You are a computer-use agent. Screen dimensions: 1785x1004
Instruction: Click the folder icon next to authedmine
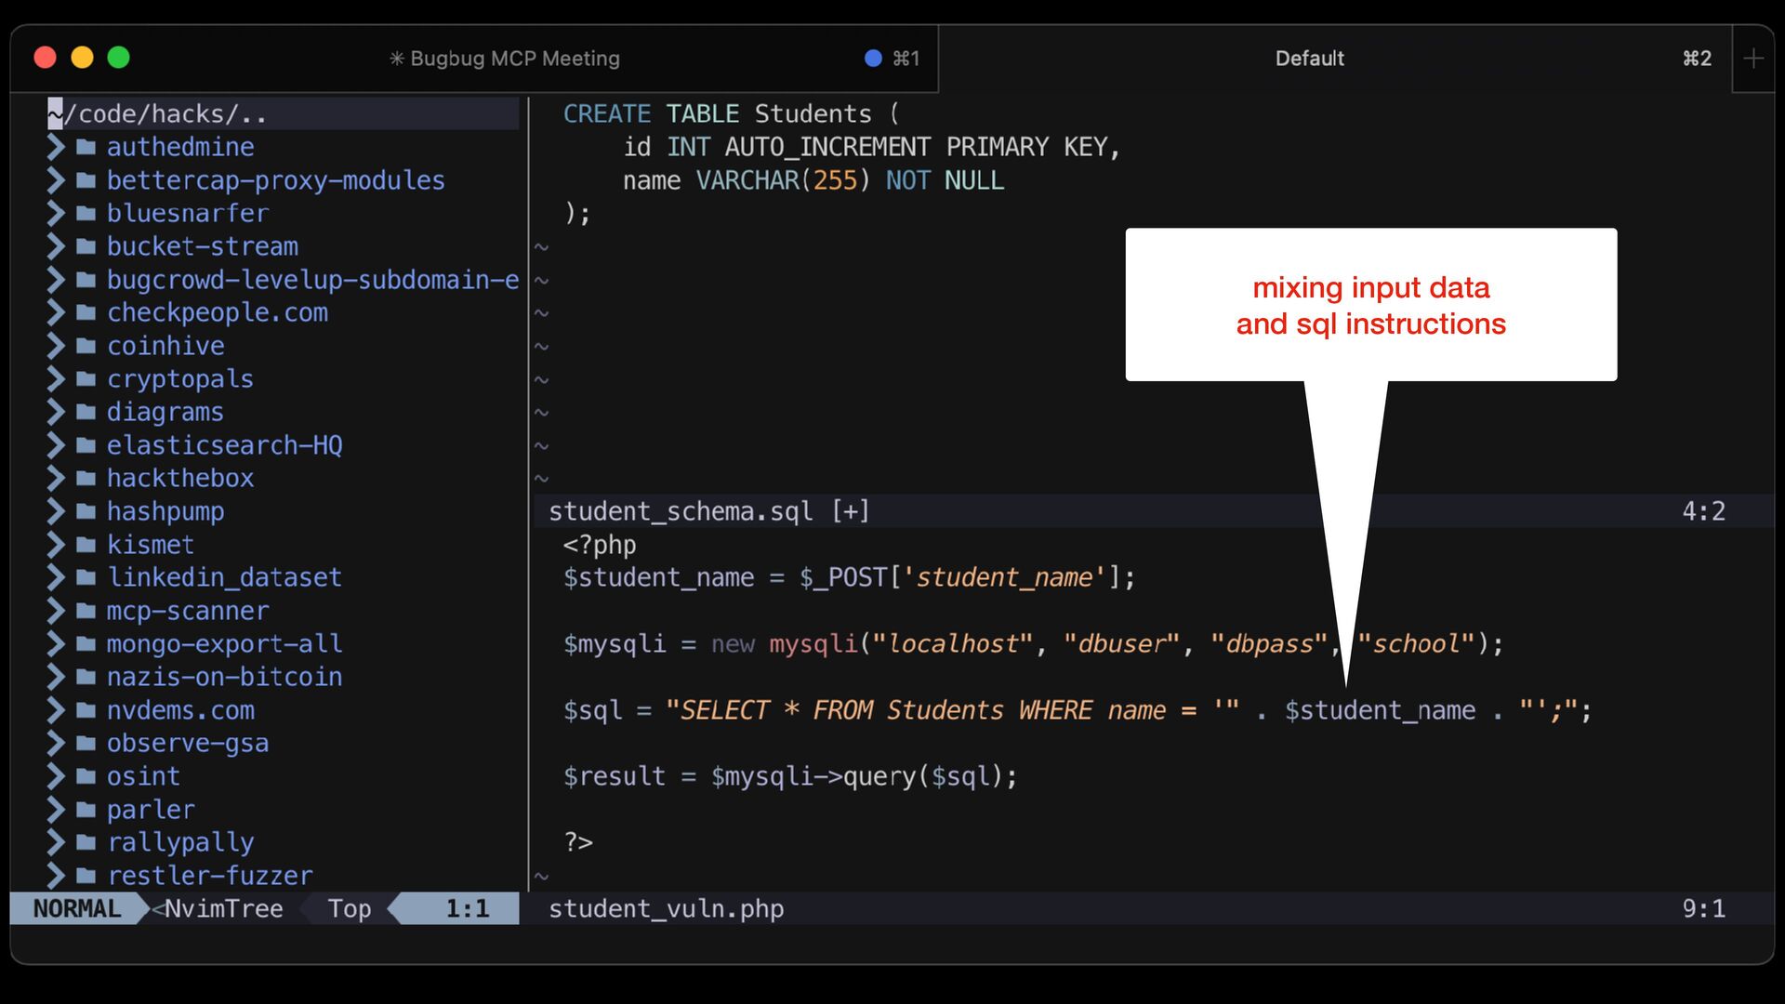[x=86, y=147]
